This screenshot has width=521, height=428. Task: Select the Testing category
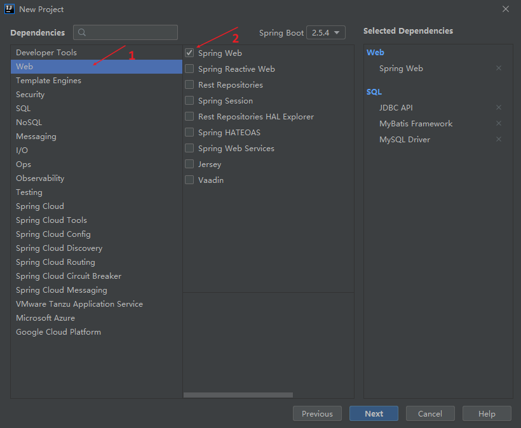(x=97, y=192)
